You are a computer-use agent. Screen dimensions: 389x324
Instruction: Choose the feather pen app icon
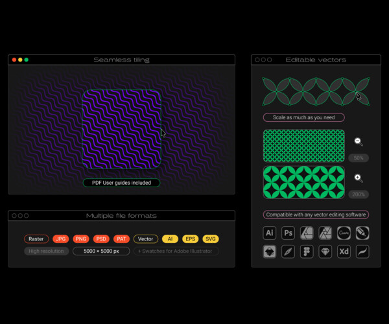pos(288,251)
